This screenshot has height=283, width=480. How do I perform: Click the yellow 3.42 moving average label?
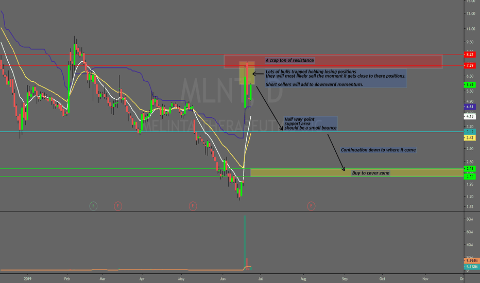click(470, 138)
